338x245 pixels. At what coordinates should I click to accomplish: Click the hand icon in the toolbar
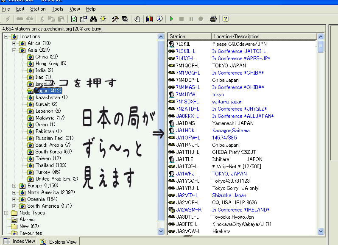click(137, 19)
